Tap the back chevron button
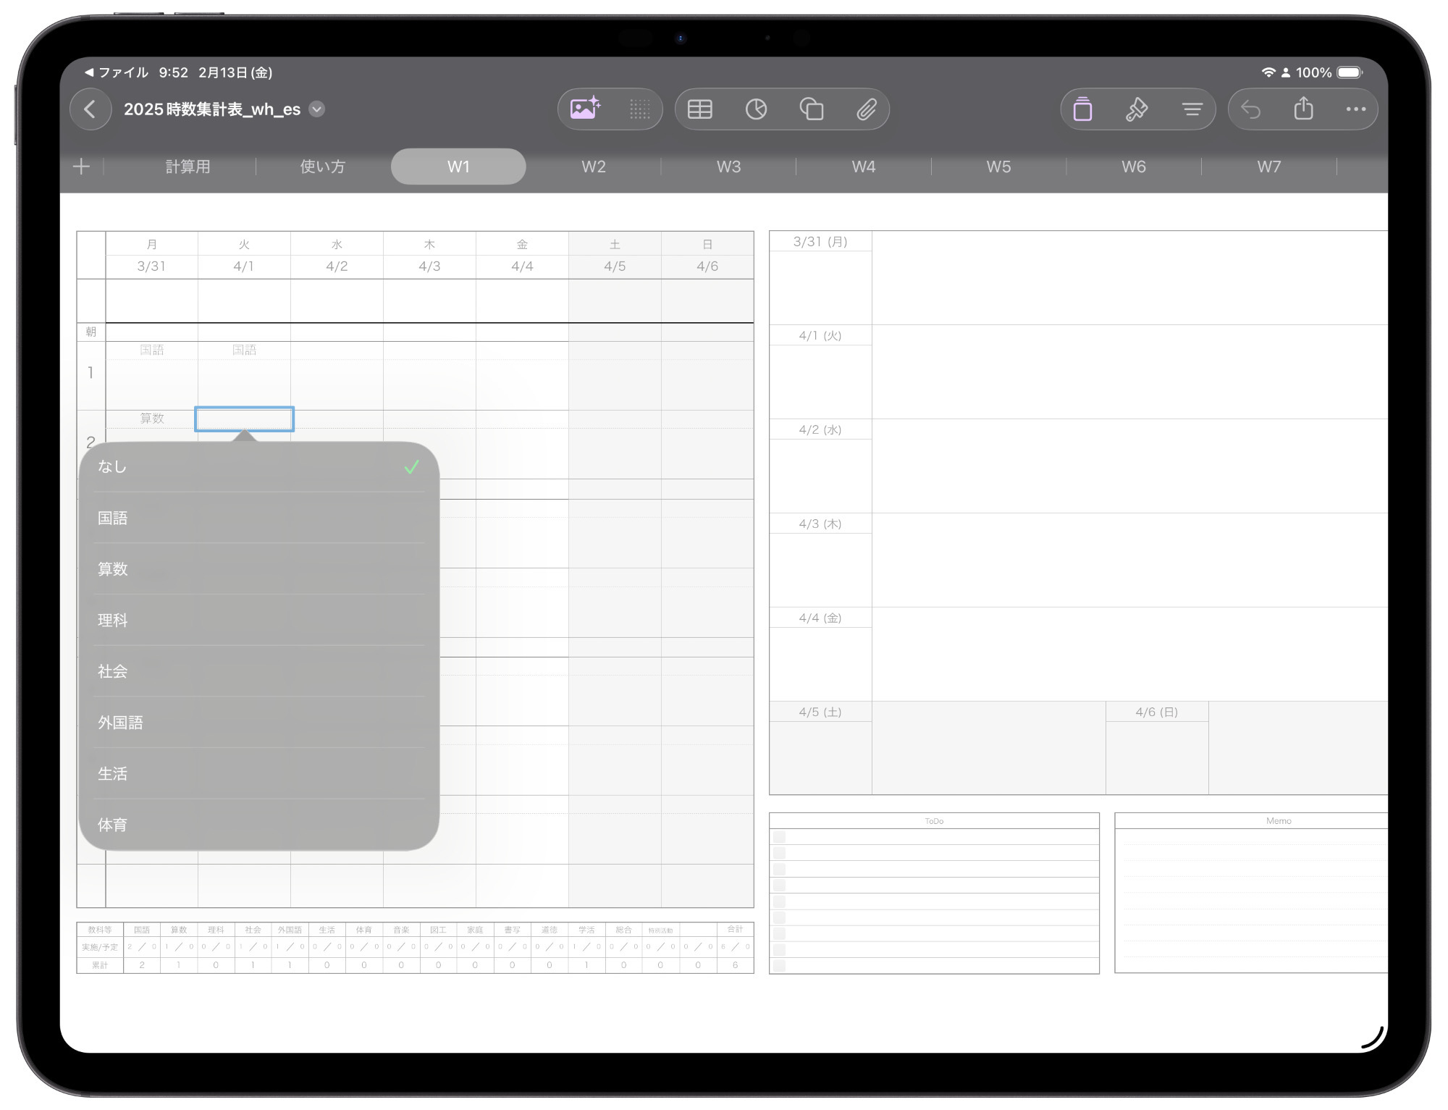The height and width of the screenshot is (1110, 1448). click(90, 109)
